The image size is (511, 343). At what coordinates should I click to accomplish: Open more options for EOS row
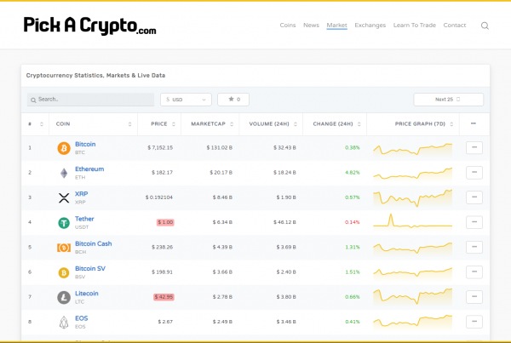coord(474,322)
